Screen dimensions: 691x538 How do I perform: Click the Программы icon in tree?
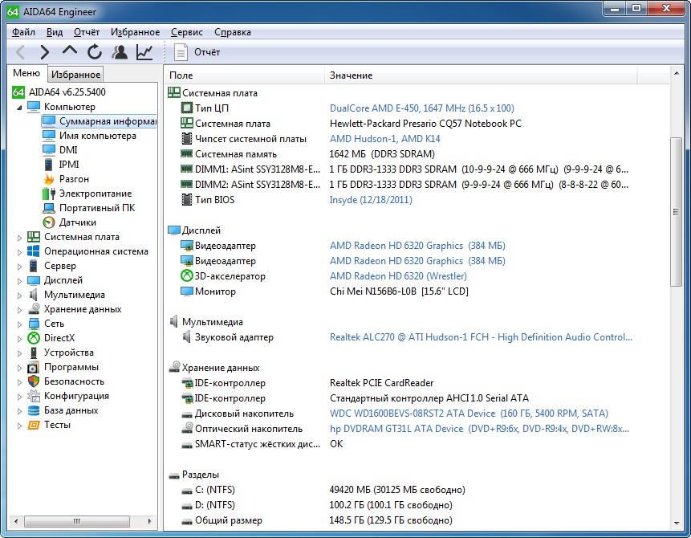click(x=34, y=367)
